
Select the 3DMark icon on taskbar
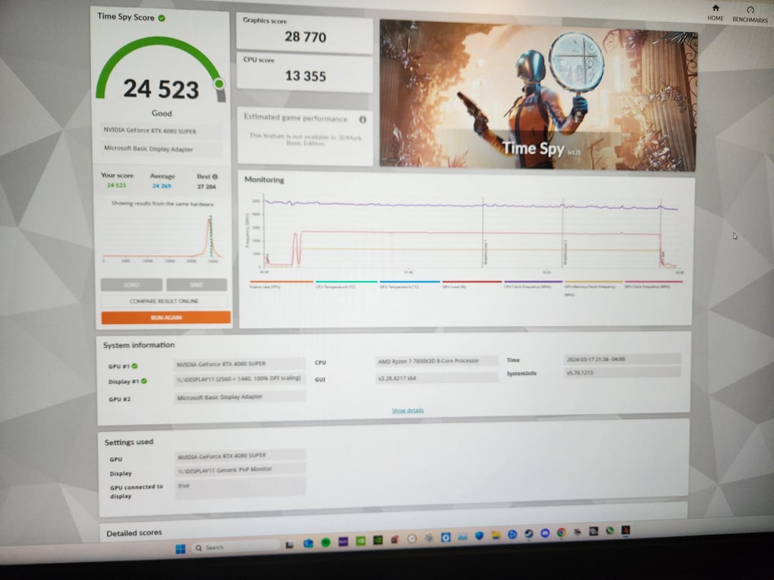click(626, 530)
